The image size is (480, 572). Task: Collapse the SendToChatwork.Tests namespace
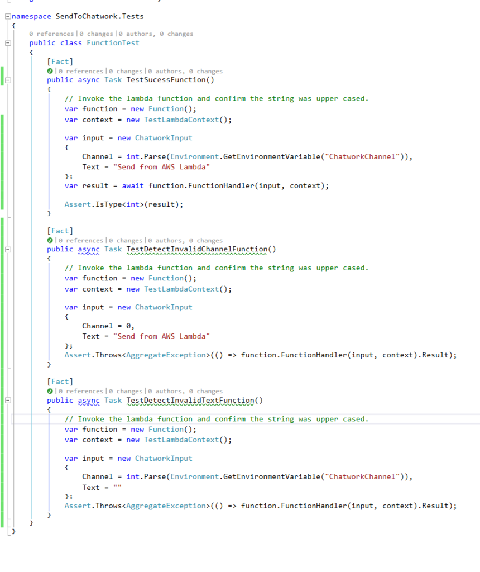(7, 16)
